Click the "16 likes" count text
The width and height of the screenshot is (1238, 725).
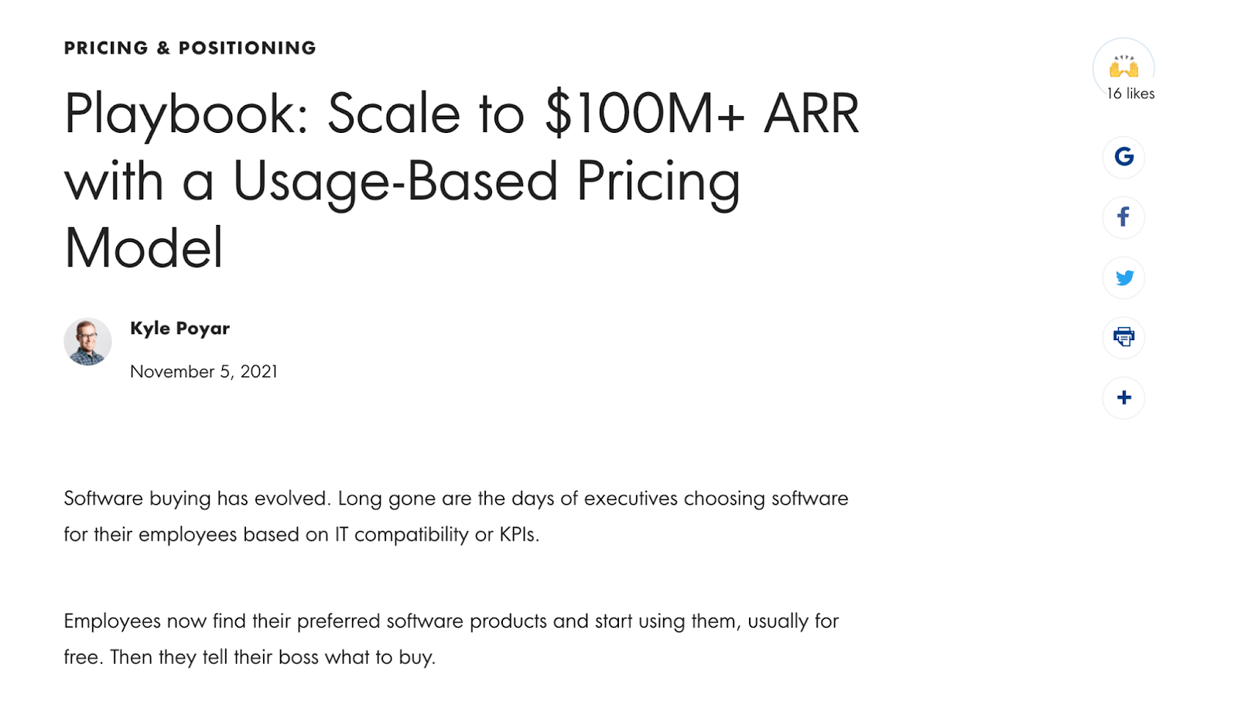(1130, 94)
